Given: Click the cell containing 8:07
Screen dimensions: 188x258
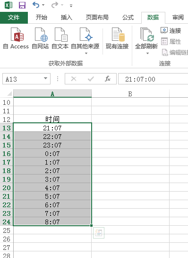Looking at the screenshot, I should tap(52, 221).
